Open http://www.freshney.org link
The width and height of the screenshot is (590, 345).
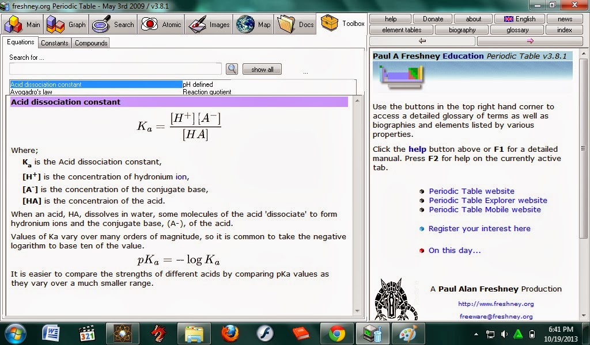[x=496, y=304]
